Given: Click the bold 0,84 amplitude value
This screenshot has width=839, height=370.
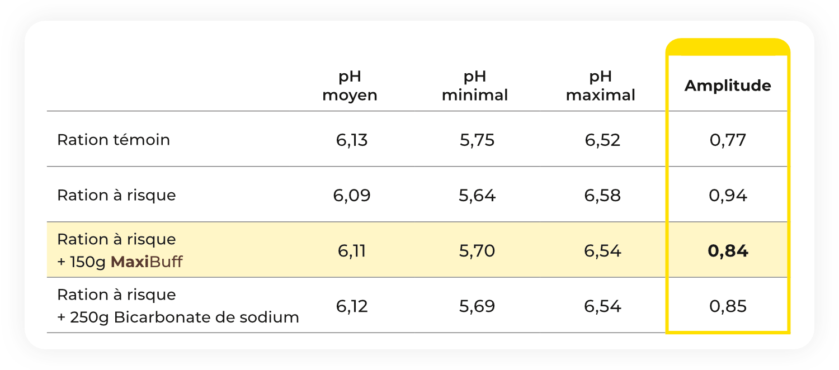Looking at the screenshot, I should [728, 251].
